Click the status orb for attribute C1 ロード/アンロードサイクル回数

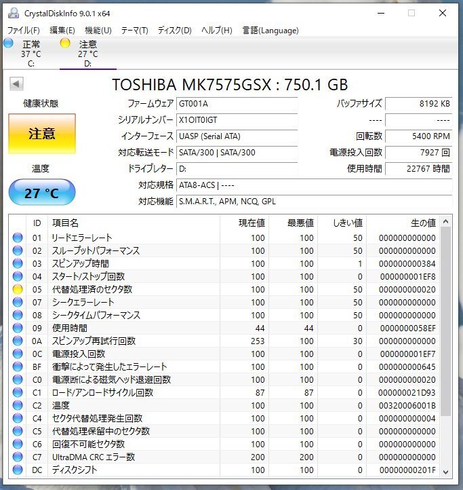pyautogui.click(x=18, y=392)
